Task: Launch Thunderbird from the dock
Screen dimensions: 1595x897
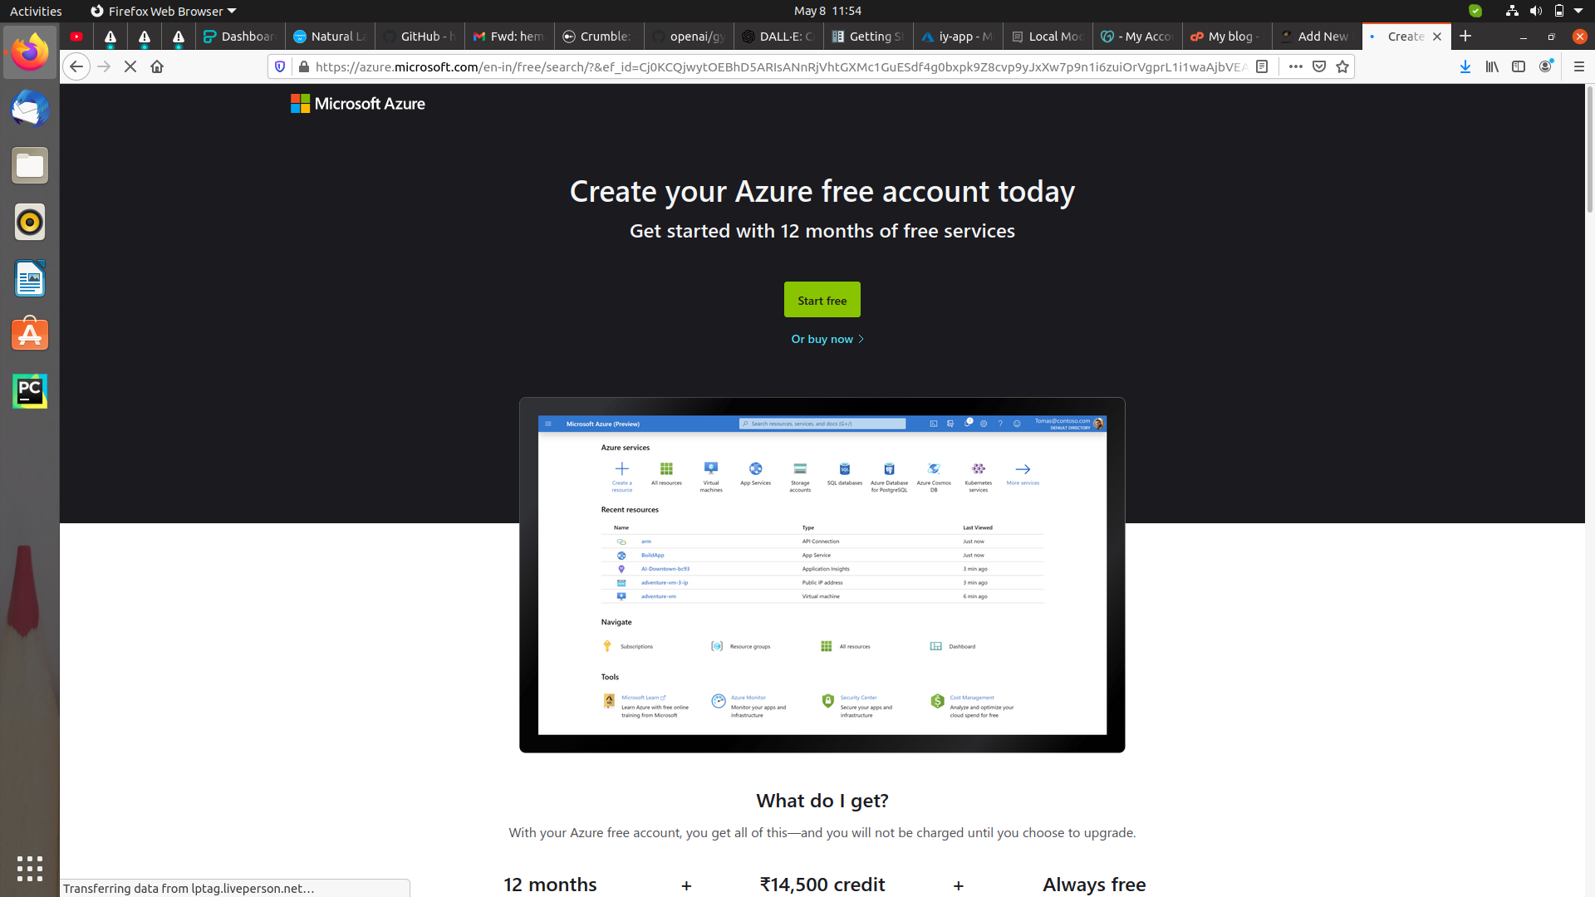Action: tap(29, 109)
